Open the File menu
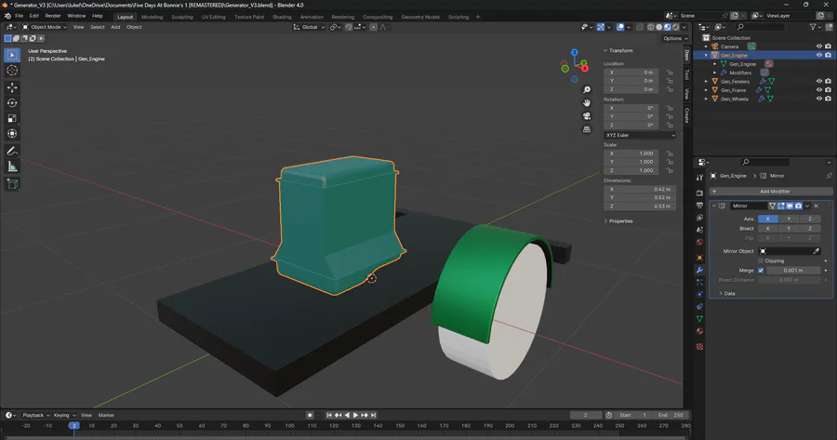The height and width of the screenshot is (440, 837). tap(20, 16)
